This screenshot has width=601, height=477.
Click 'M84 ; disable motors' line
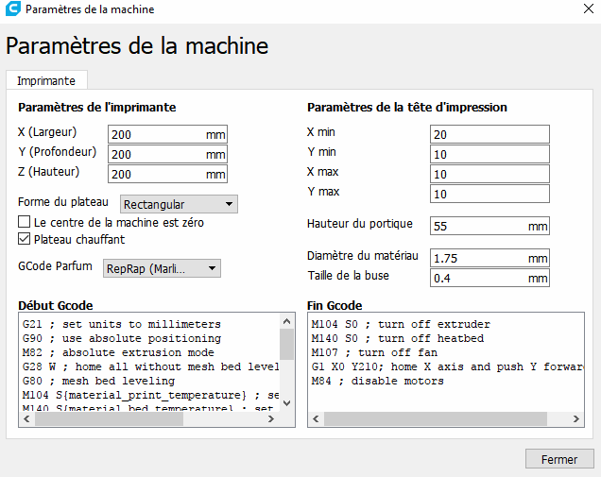pos(378,381)
